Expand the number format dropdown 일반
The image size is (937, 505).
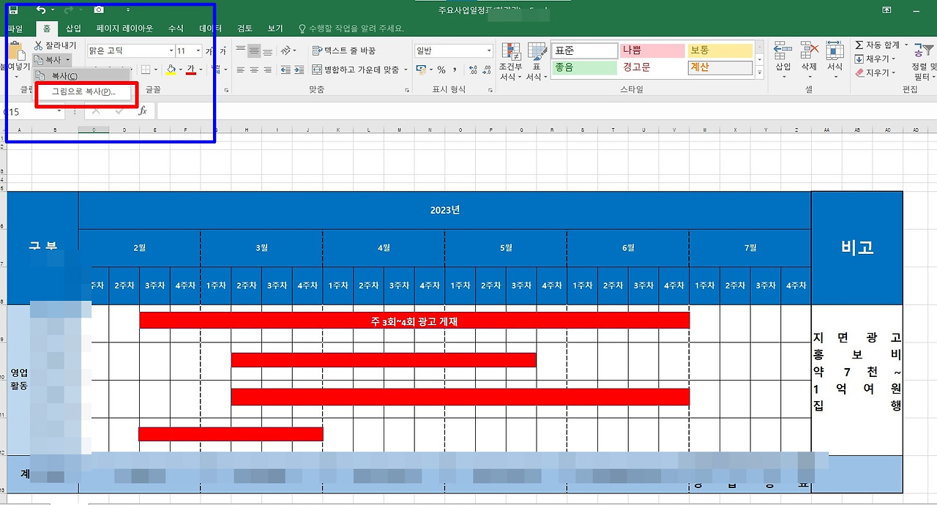click(x=489, y=50)
